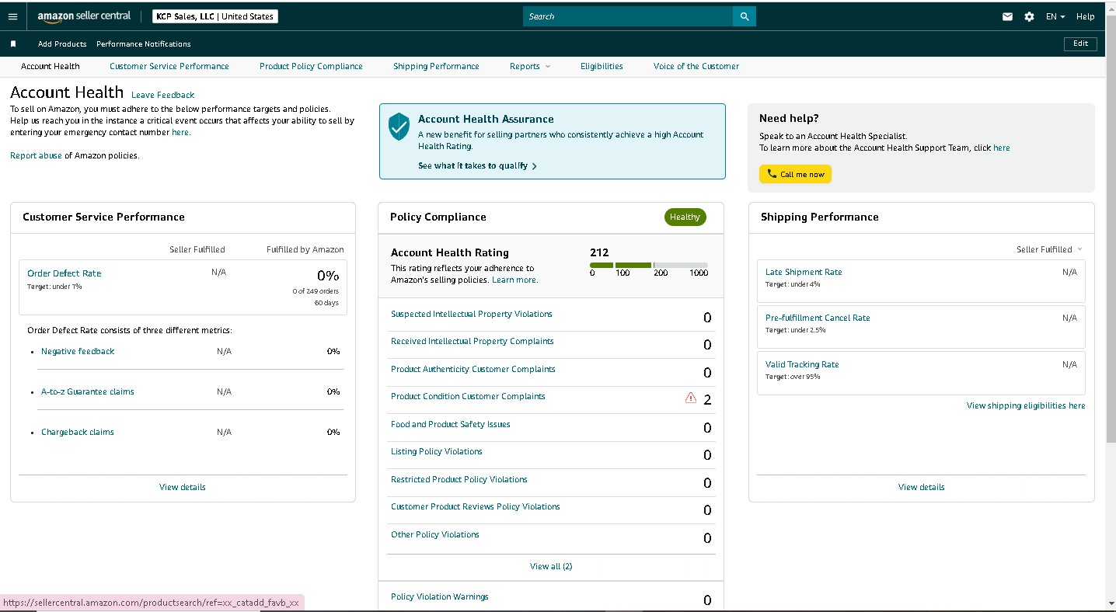Click the Add Products shortcut

pyautogui.click(x=62, y=44)
